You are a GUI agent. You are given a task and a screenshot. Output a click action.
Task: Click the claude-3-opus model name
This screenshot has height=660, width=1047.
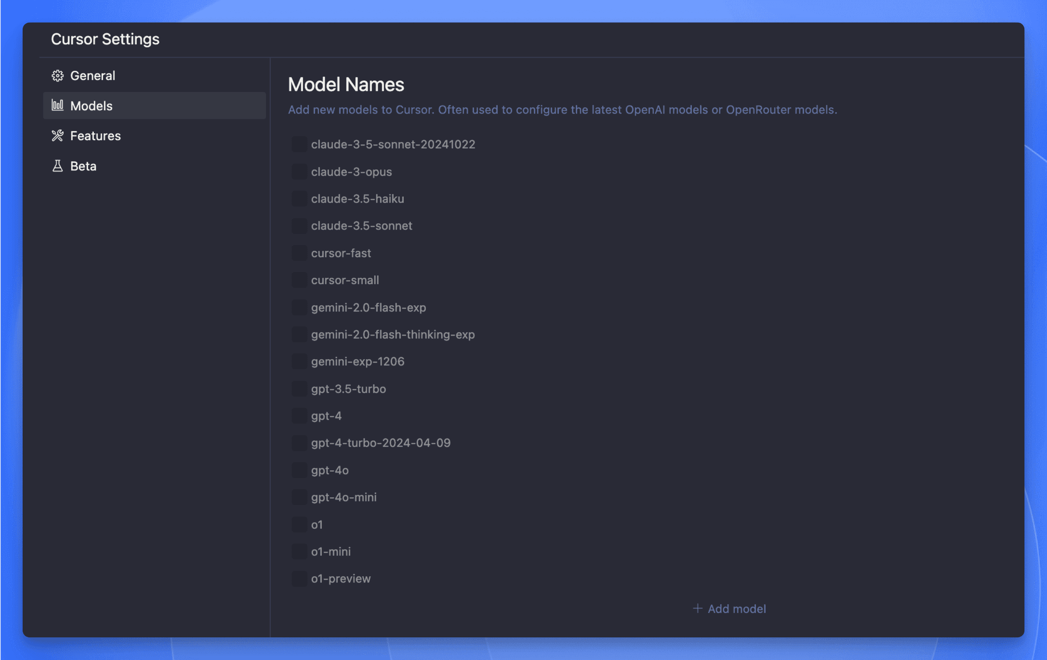(352, 172)
